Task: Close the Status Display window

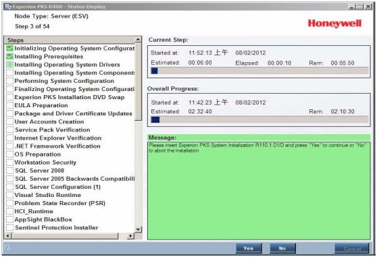Action: (x=368, y=7)
